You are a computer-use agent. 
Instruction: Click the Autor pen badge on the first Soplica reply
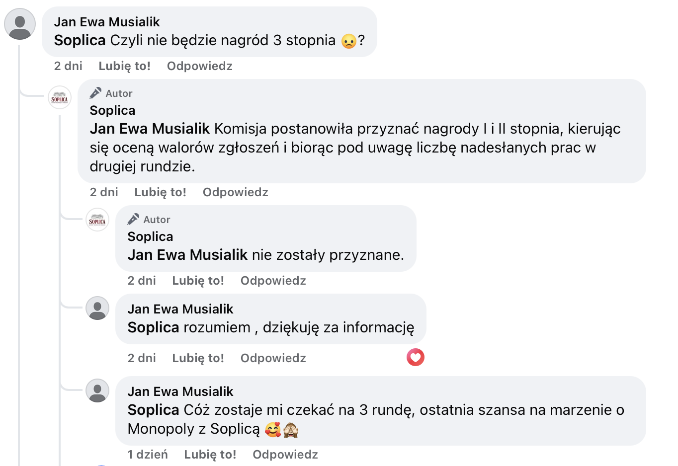95,93
